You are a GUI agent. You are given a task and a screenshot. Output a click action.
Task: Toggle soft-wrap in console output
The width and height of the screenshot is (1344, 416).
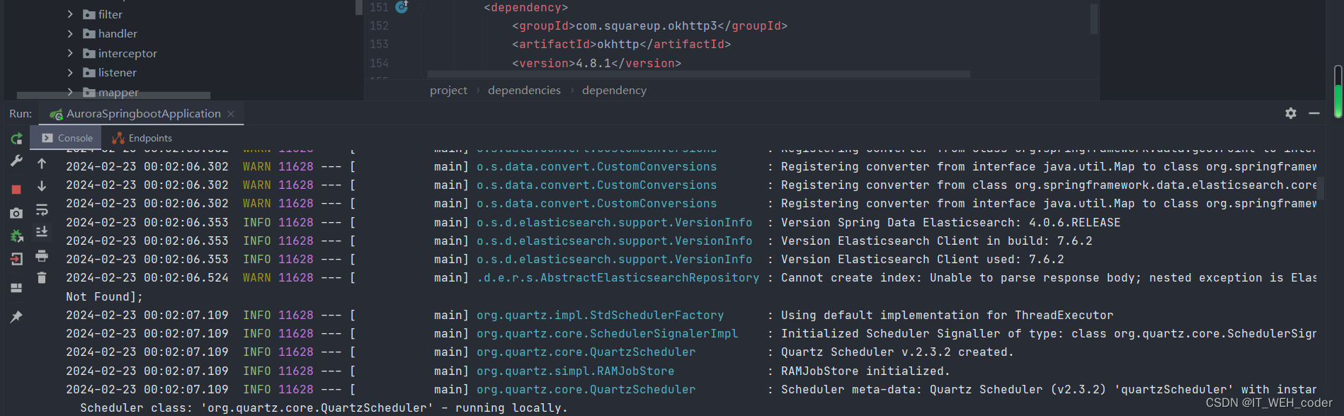tap(42, 209)
